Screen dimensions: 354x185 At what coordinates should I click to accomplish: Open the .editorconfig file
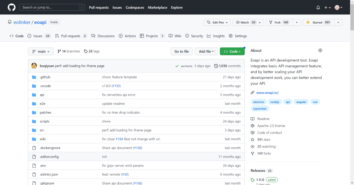pyautogui.click(x=49, y=156)
